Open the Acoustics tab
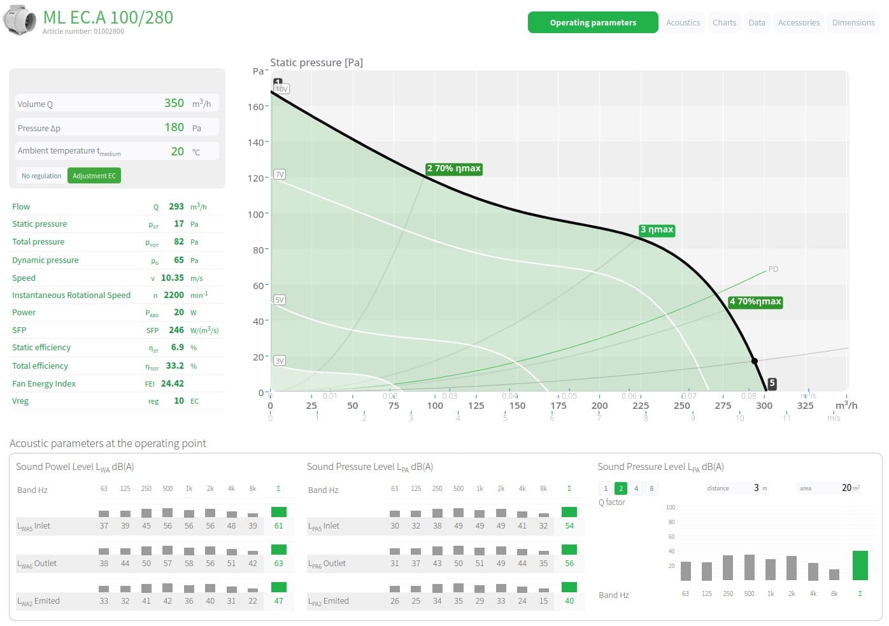889x626 pixels. (683, 23)
